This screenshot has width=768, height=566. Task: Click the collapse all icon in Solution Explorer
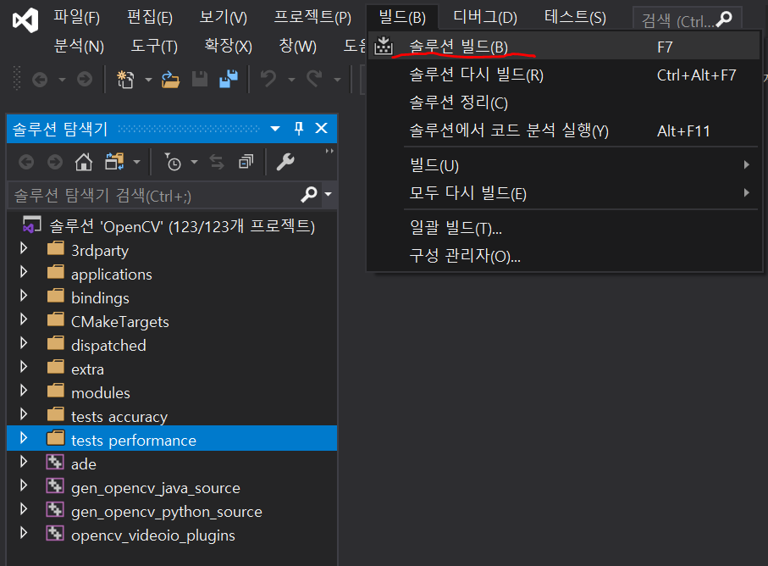pos(246,162)
